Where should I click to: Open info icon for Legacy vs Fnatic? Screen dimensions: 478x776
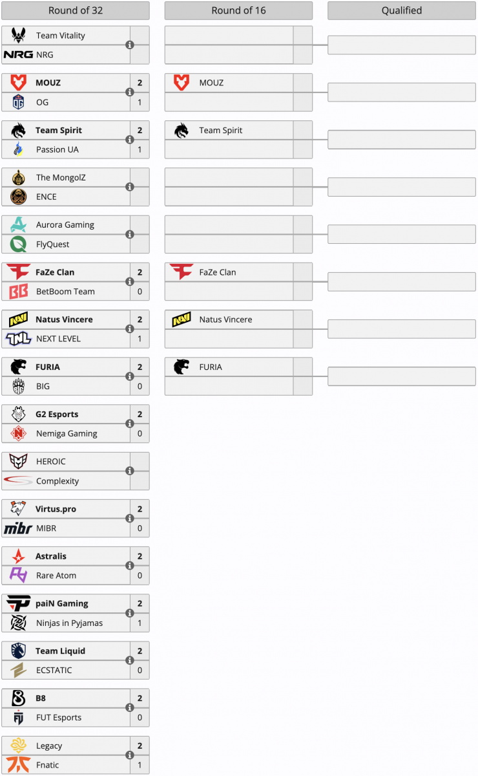click(x=130, y=755)
